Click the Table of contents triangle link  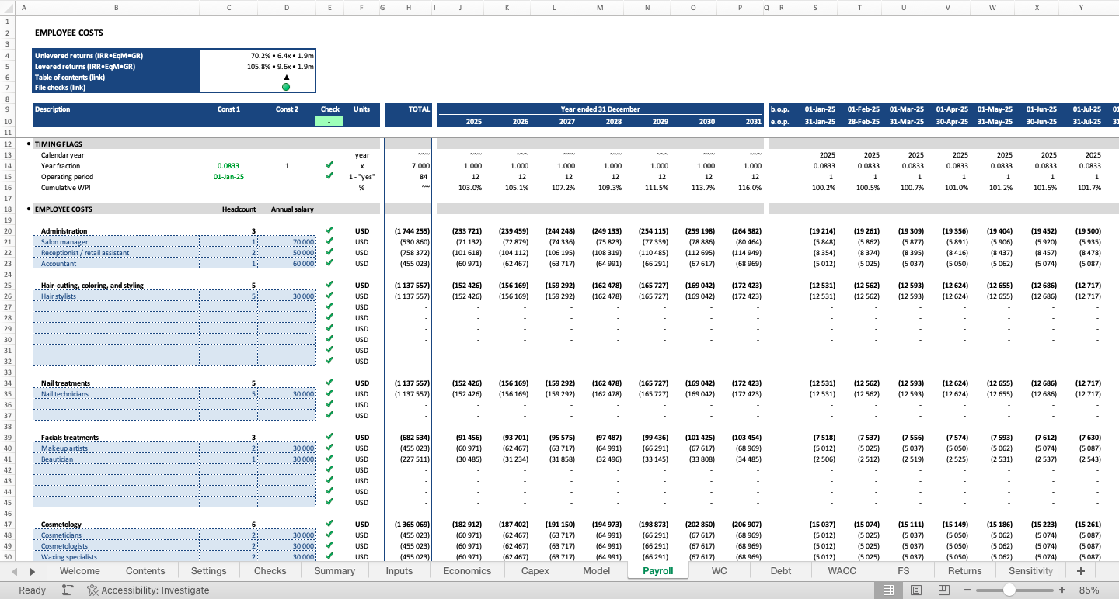pos(286,77)
